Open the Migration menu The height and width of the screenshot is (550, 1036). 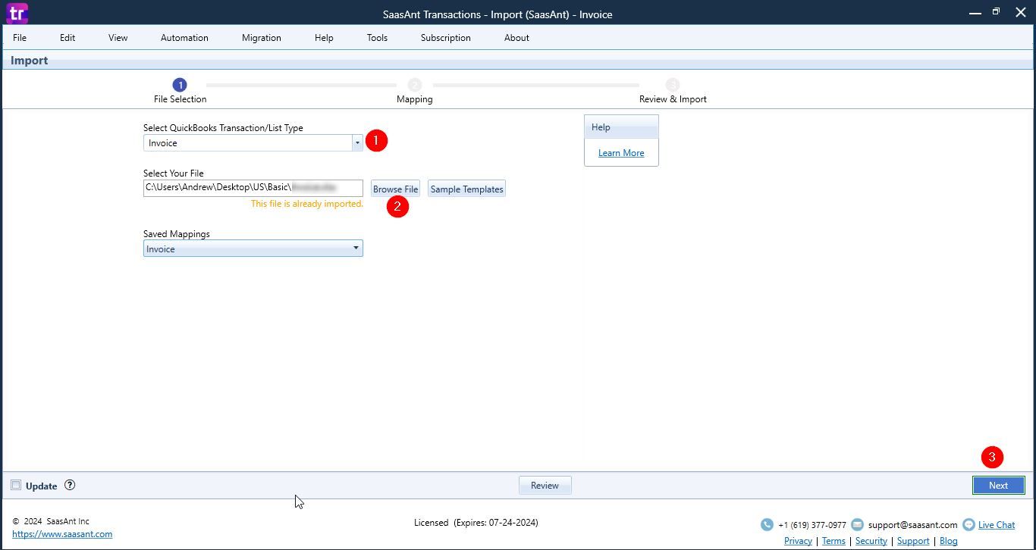tap(262, 37)
